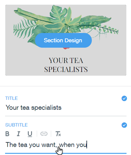Image resolution: width=131 pixels, height=155 pixels.
Task: Select the TITLE field label
Action: click(11, 98)
